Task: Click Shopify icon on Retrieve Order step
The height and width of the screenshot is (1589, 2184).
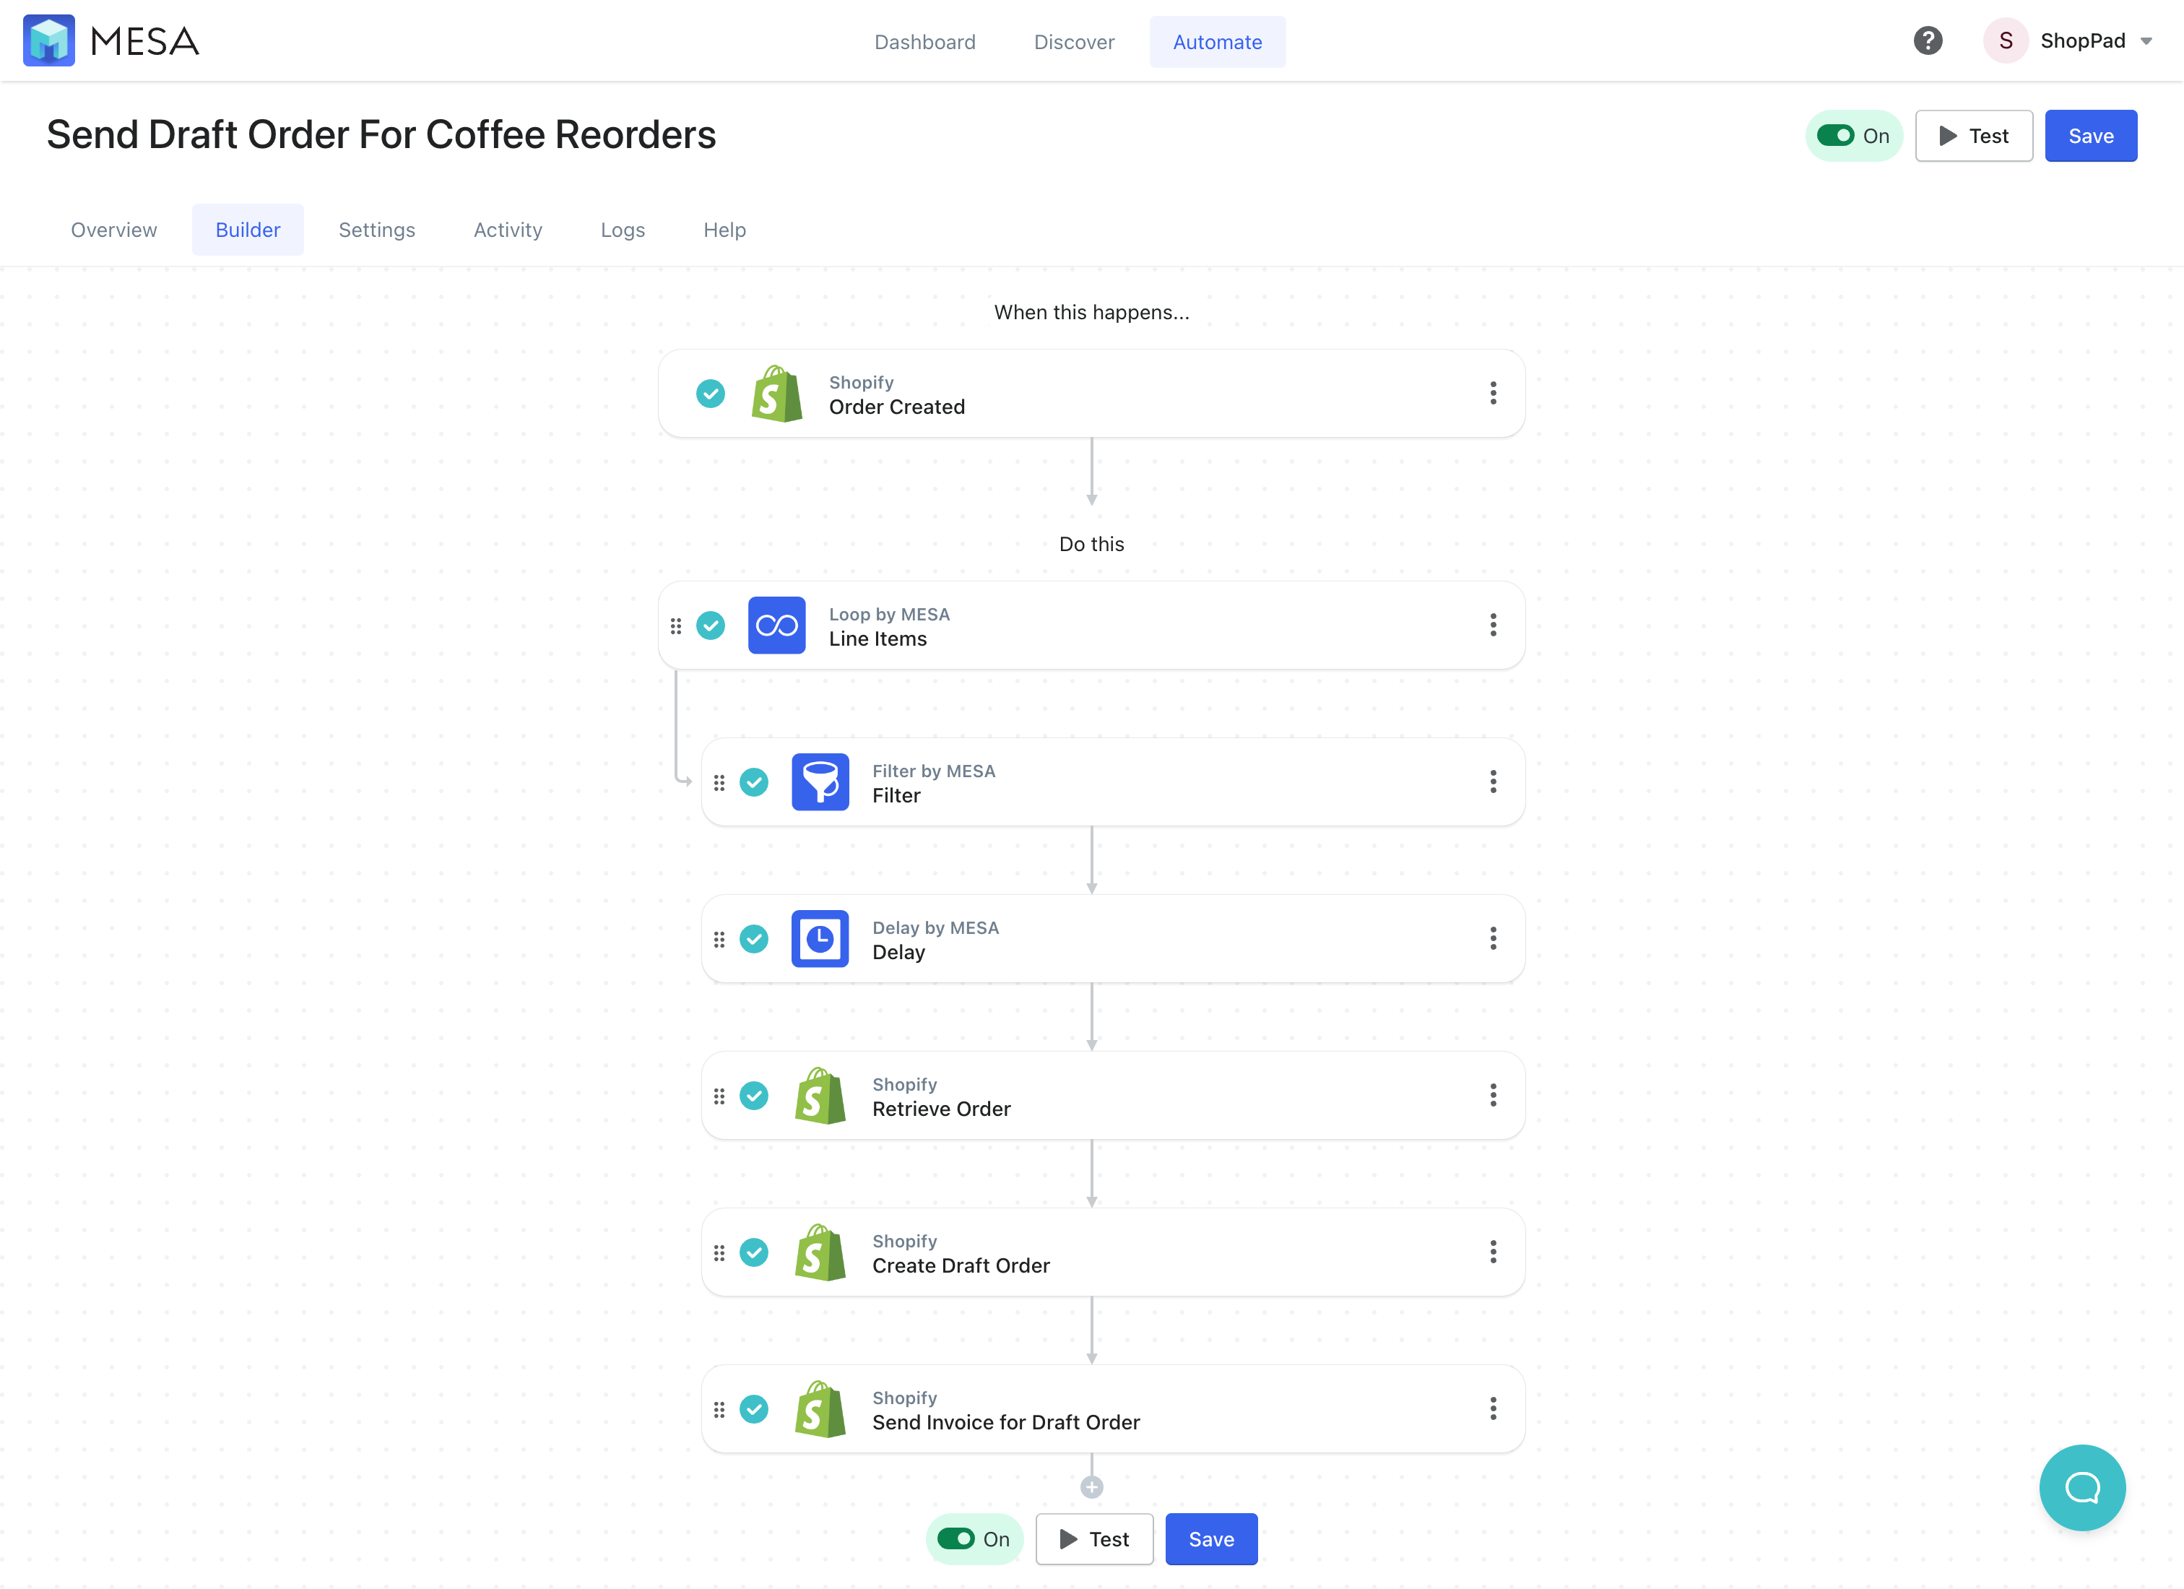Action: tap(820, 1095)
